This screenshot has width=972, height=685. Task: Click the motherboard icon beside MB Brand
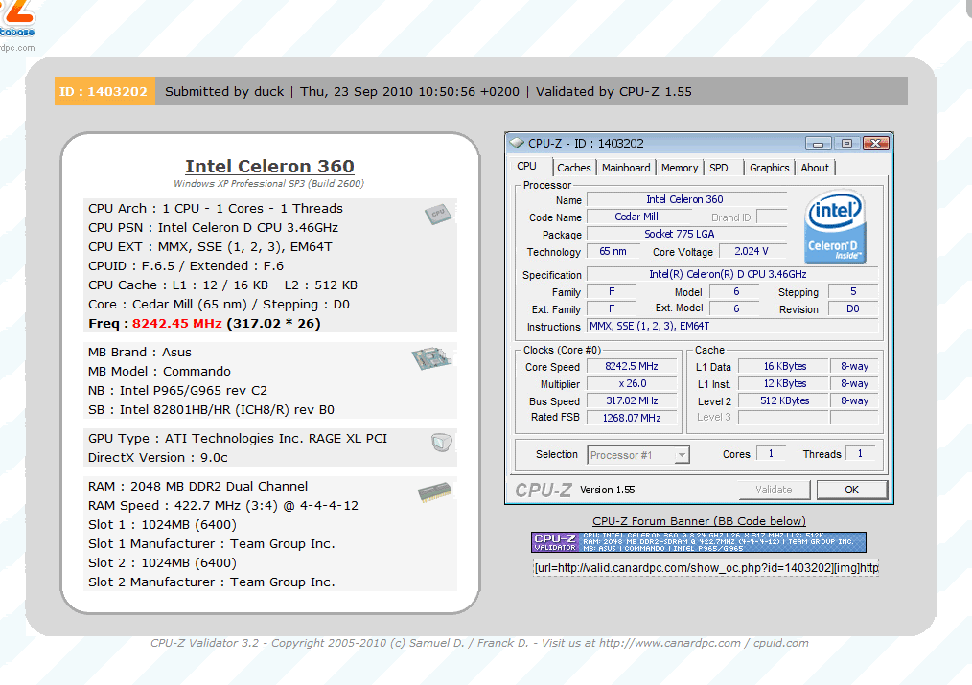(x=432, y=358)
